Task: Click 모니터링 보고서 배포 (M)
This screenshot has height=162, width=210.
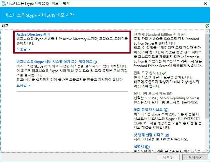Action: pyautogui.click(x=153, y=93)
